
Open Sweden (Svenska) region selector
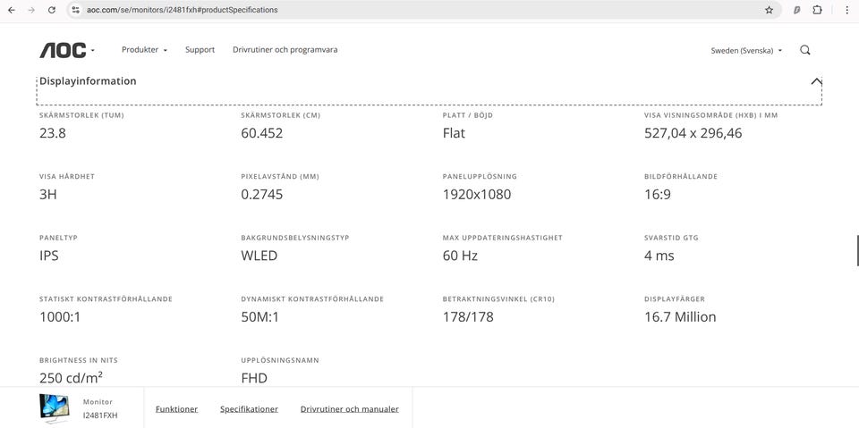tap(746, 51)
